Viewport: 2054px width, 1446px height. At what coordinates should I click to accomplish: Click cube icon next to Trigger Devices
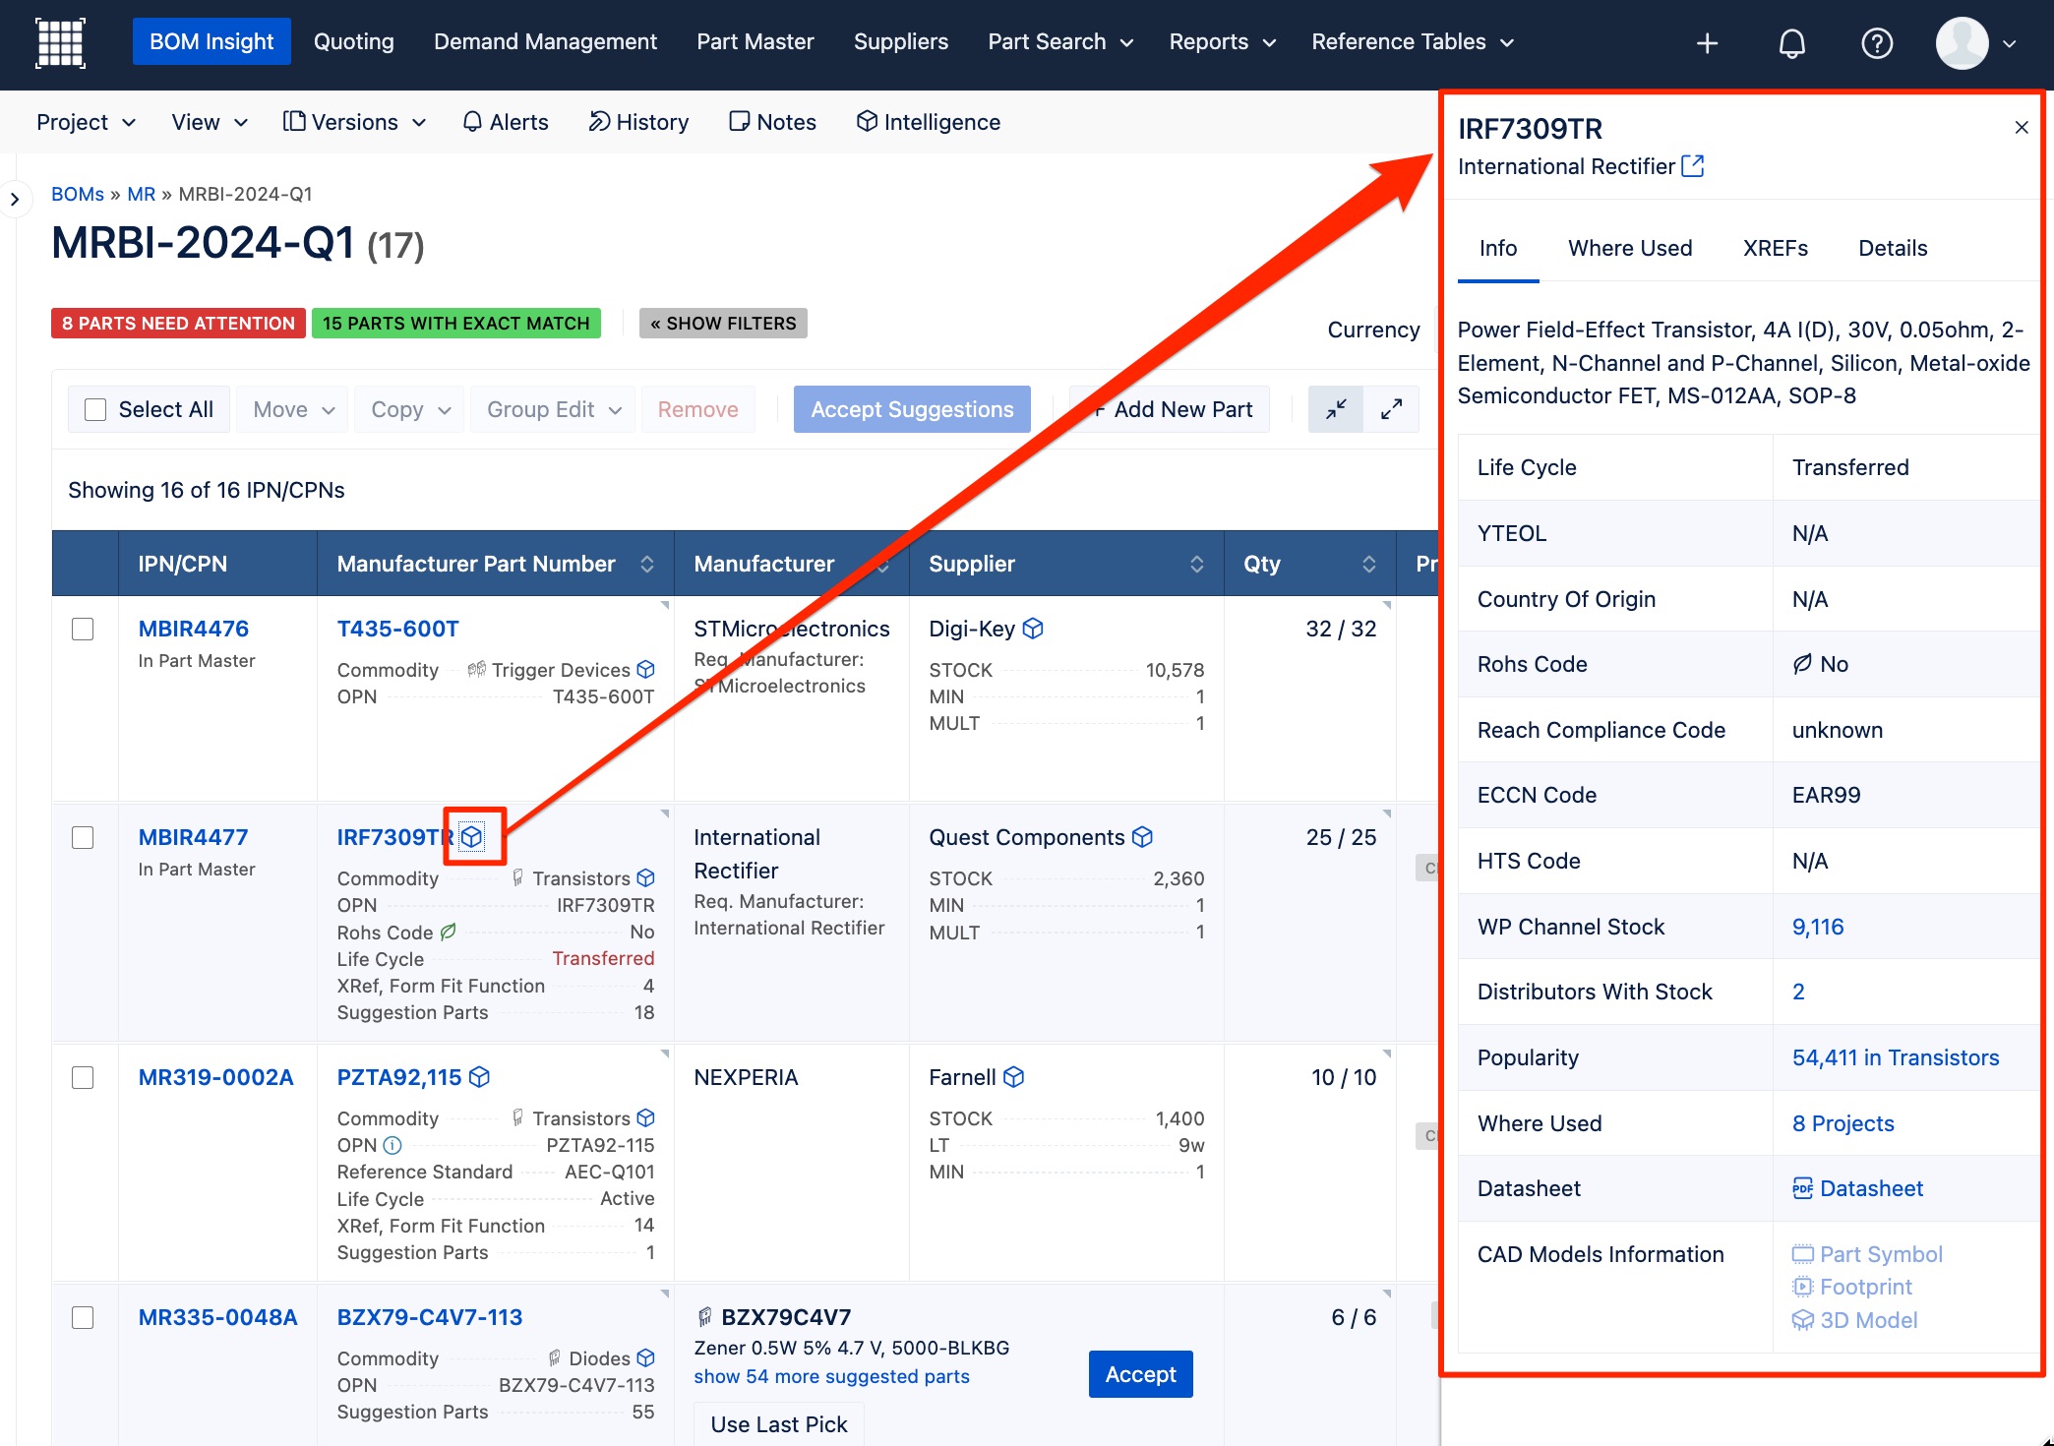tap(645, 670)
